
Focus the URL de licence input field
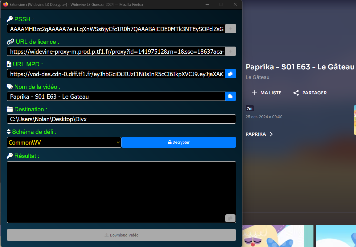click(116, 51)
